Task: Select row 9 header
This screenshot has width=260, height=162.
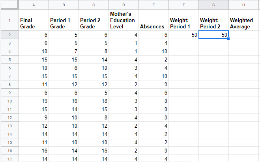Action: pos(9,93)
